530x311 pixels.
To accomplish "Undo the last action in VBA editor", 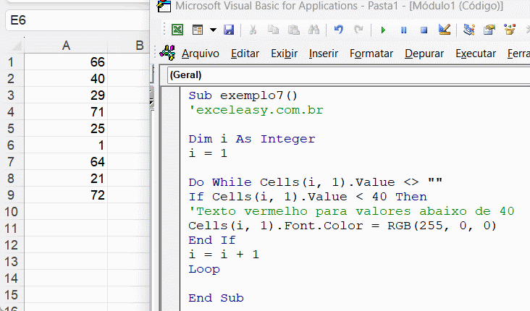I will pos(339,30).
